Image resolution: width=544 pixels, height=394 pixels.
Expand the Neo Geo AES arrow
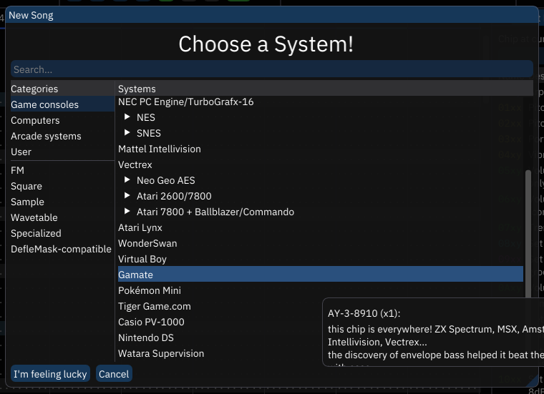click(x=127, y=180)
